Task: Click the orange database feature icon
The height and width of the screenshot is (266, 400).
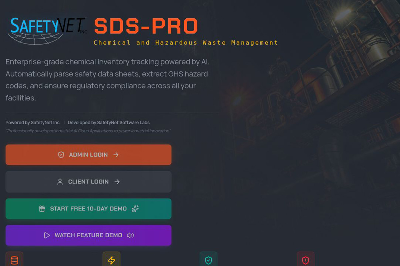Action: pos(14,260)
